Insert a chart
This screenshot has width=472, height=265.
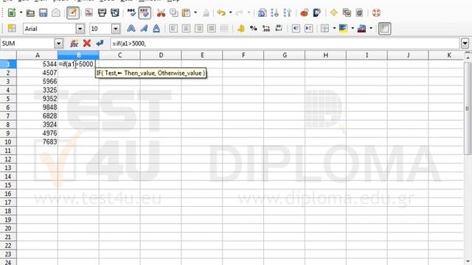[305, 13]
